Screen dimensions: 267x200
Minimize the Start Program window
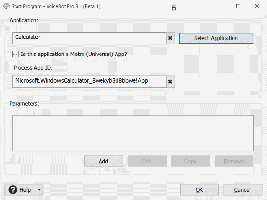pos(220,6)
